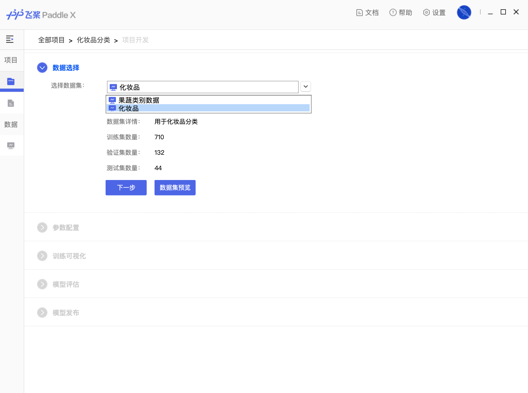Select 果蔬类别数据 from dropdown list
Image resolution: width=528 pixels, height=393 pixels.
click(x=139, y=100)
